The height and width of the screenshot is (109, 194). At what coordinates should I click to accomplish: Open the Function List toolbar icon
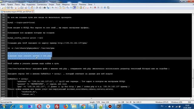pos(84,8)
